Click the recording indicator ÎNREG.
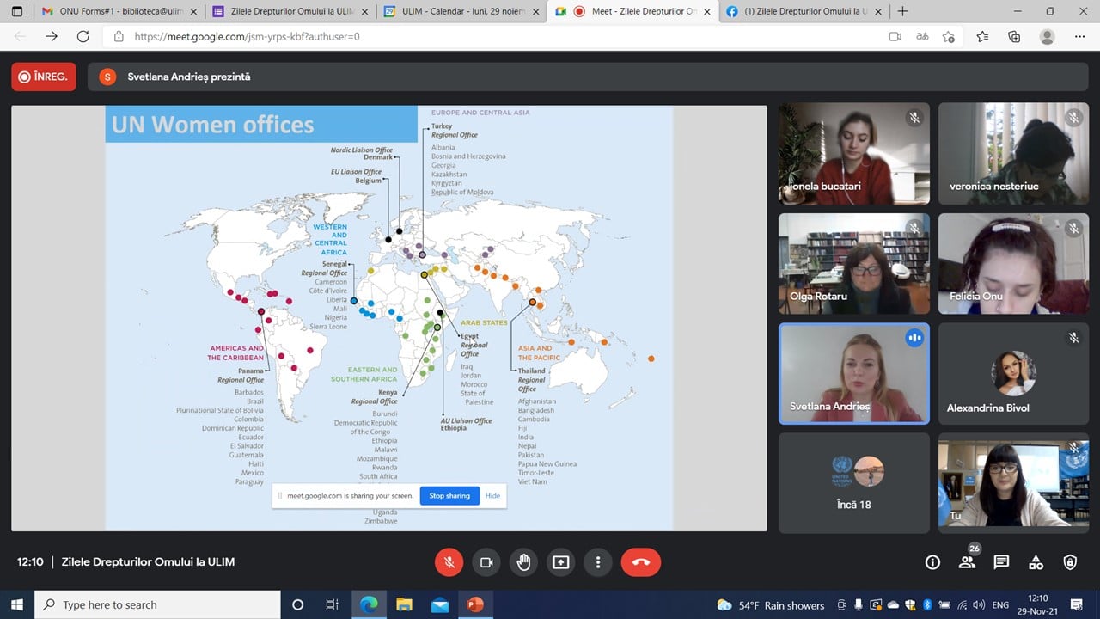1100x619 pixels. [44, 77]
